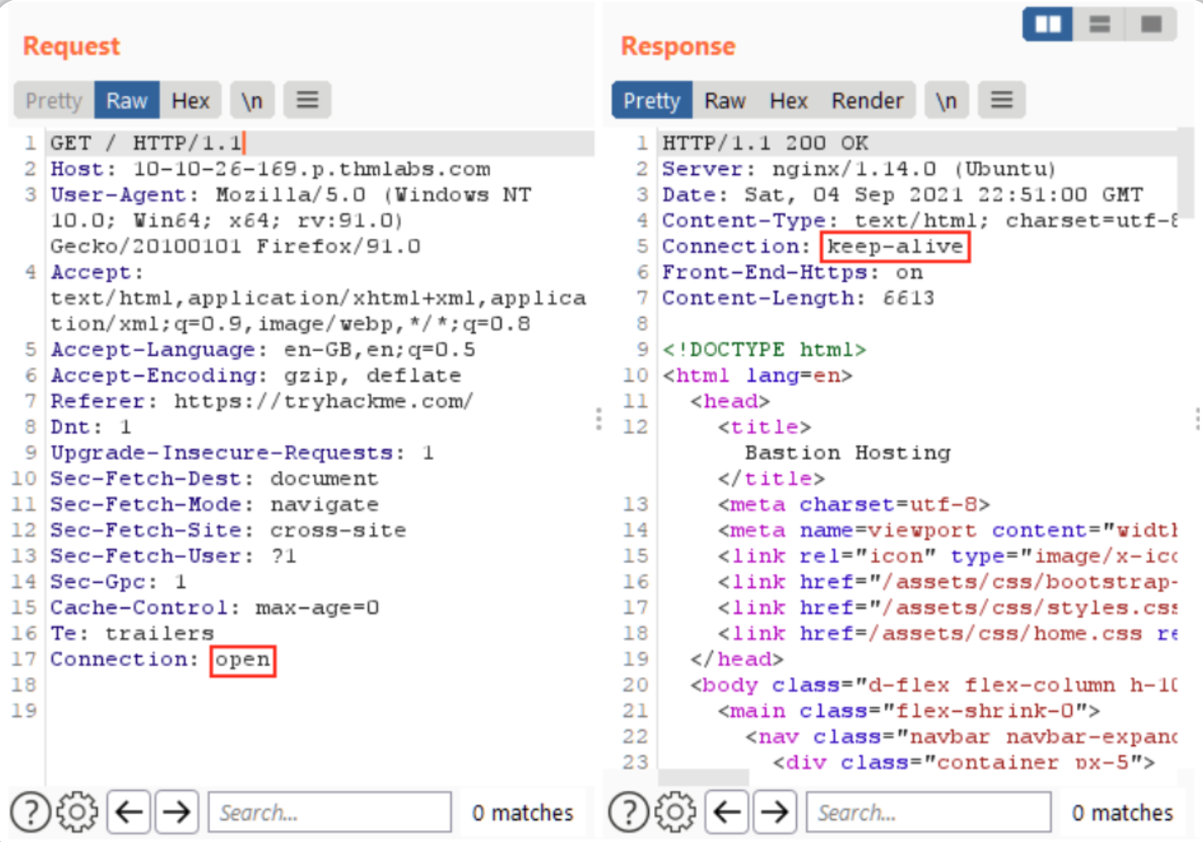Click the Date: Sat, 04 Sep 2021 header

pyautogui.click(x=903, y=195)
